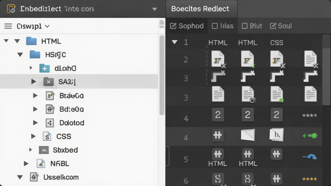Enable the Irias checkbox
The width and height of the screenshot is (331, 186).
point(215,26)
